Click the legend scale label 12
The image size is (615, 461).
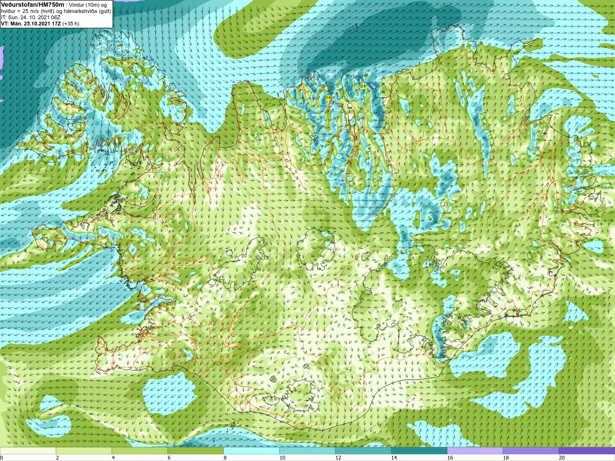click(338, 458)
